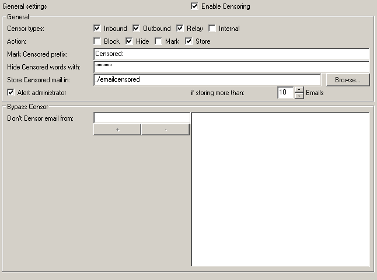Increase the email count with up arrow
The height and width of the screenshot is (280, 377).
(x=299, y=90)
